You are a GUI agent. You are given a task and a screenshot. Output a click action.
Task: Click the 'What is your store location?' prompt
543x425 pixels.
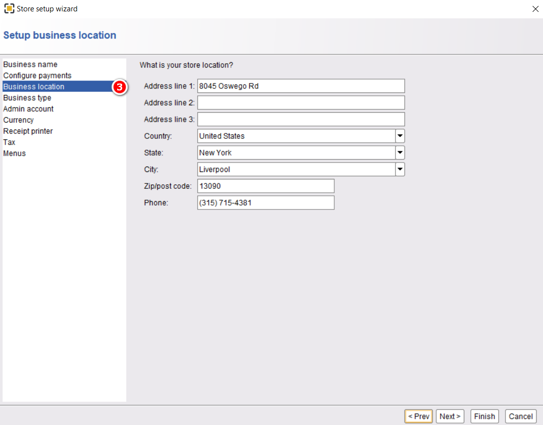tap(186, 65)
